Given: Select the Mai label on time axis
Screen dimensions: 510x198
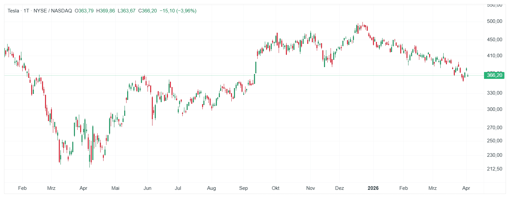Looking at the screenshot, I should (x=115, y=188).
